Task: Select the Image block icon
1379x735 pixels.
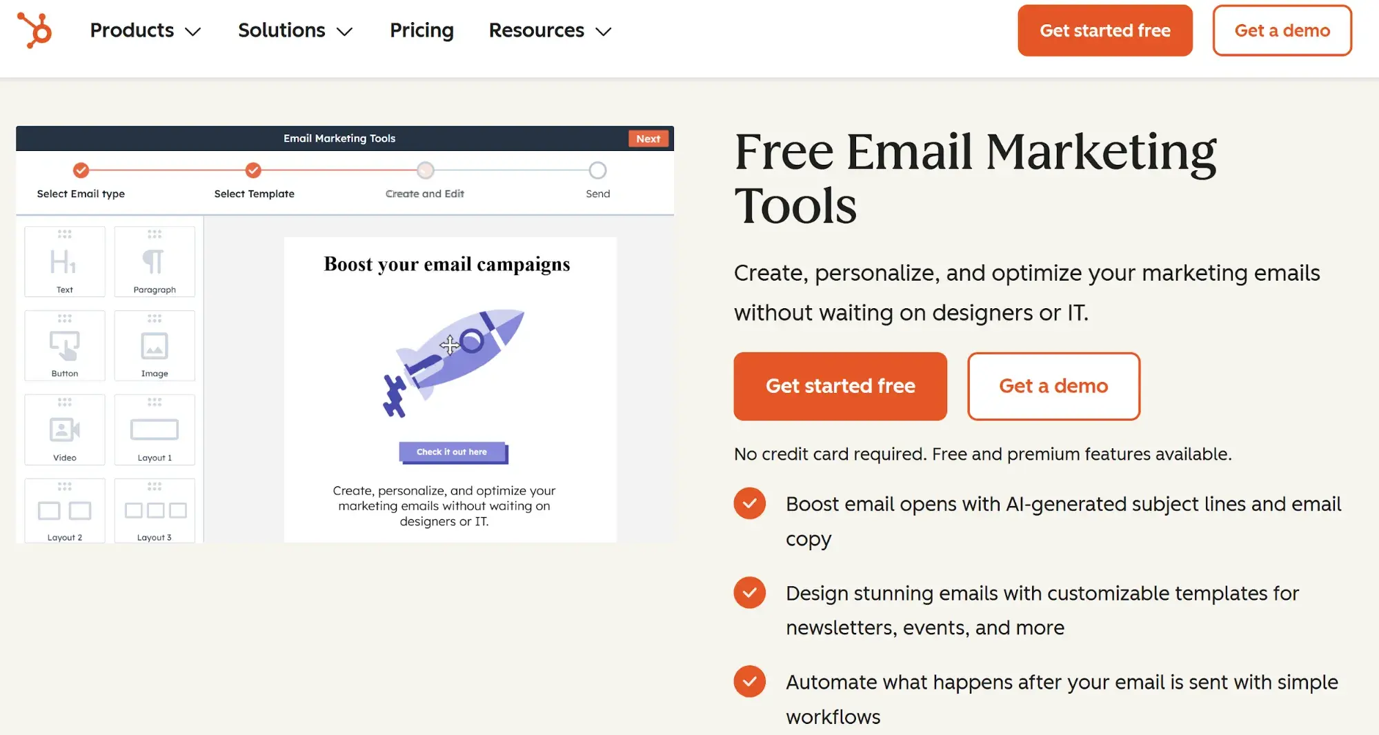Action: (x=155, y=345)
